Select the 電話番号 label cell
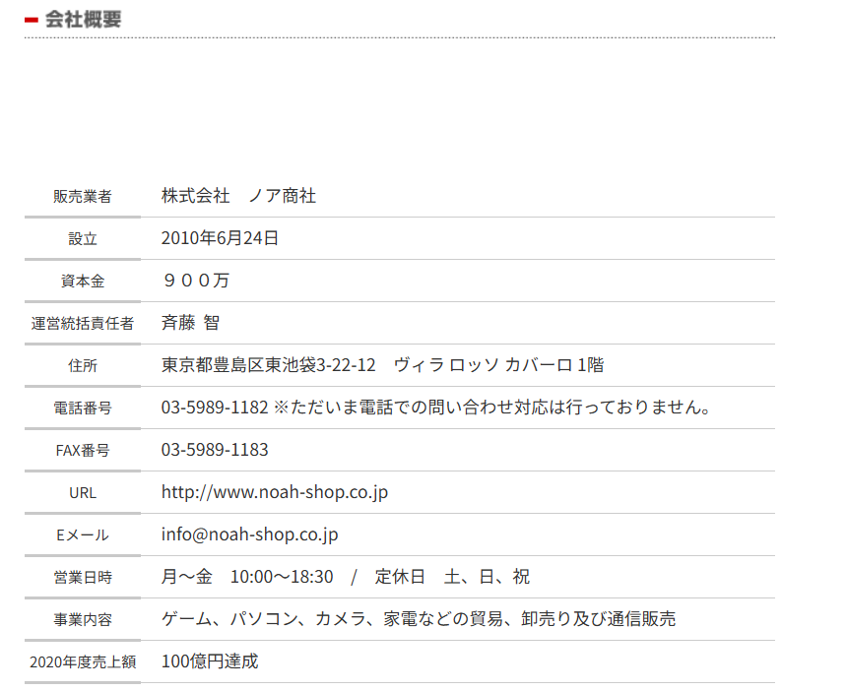The width and height of the screenshot is (847, 691). pyautogui.click(x=83, y=408)
